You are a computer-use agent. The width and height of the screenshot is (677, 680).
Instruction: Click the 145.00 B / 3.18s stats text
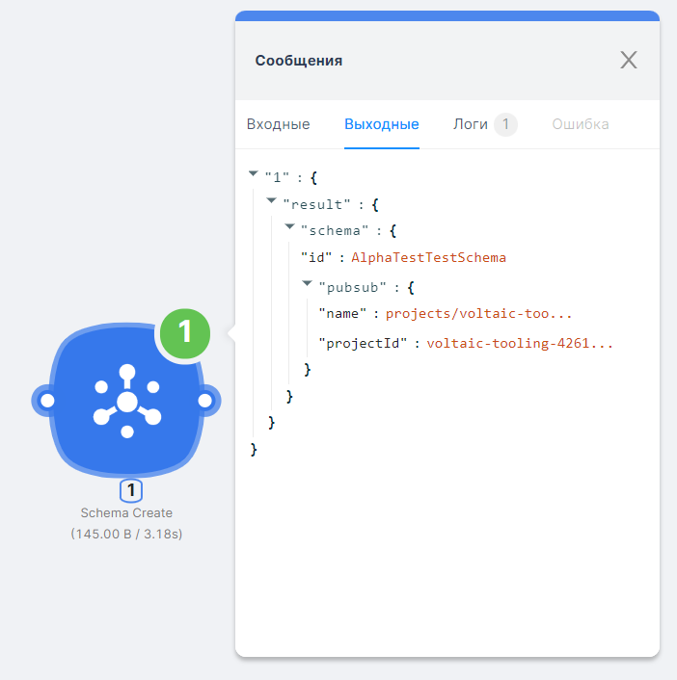[x=126, y=534]
